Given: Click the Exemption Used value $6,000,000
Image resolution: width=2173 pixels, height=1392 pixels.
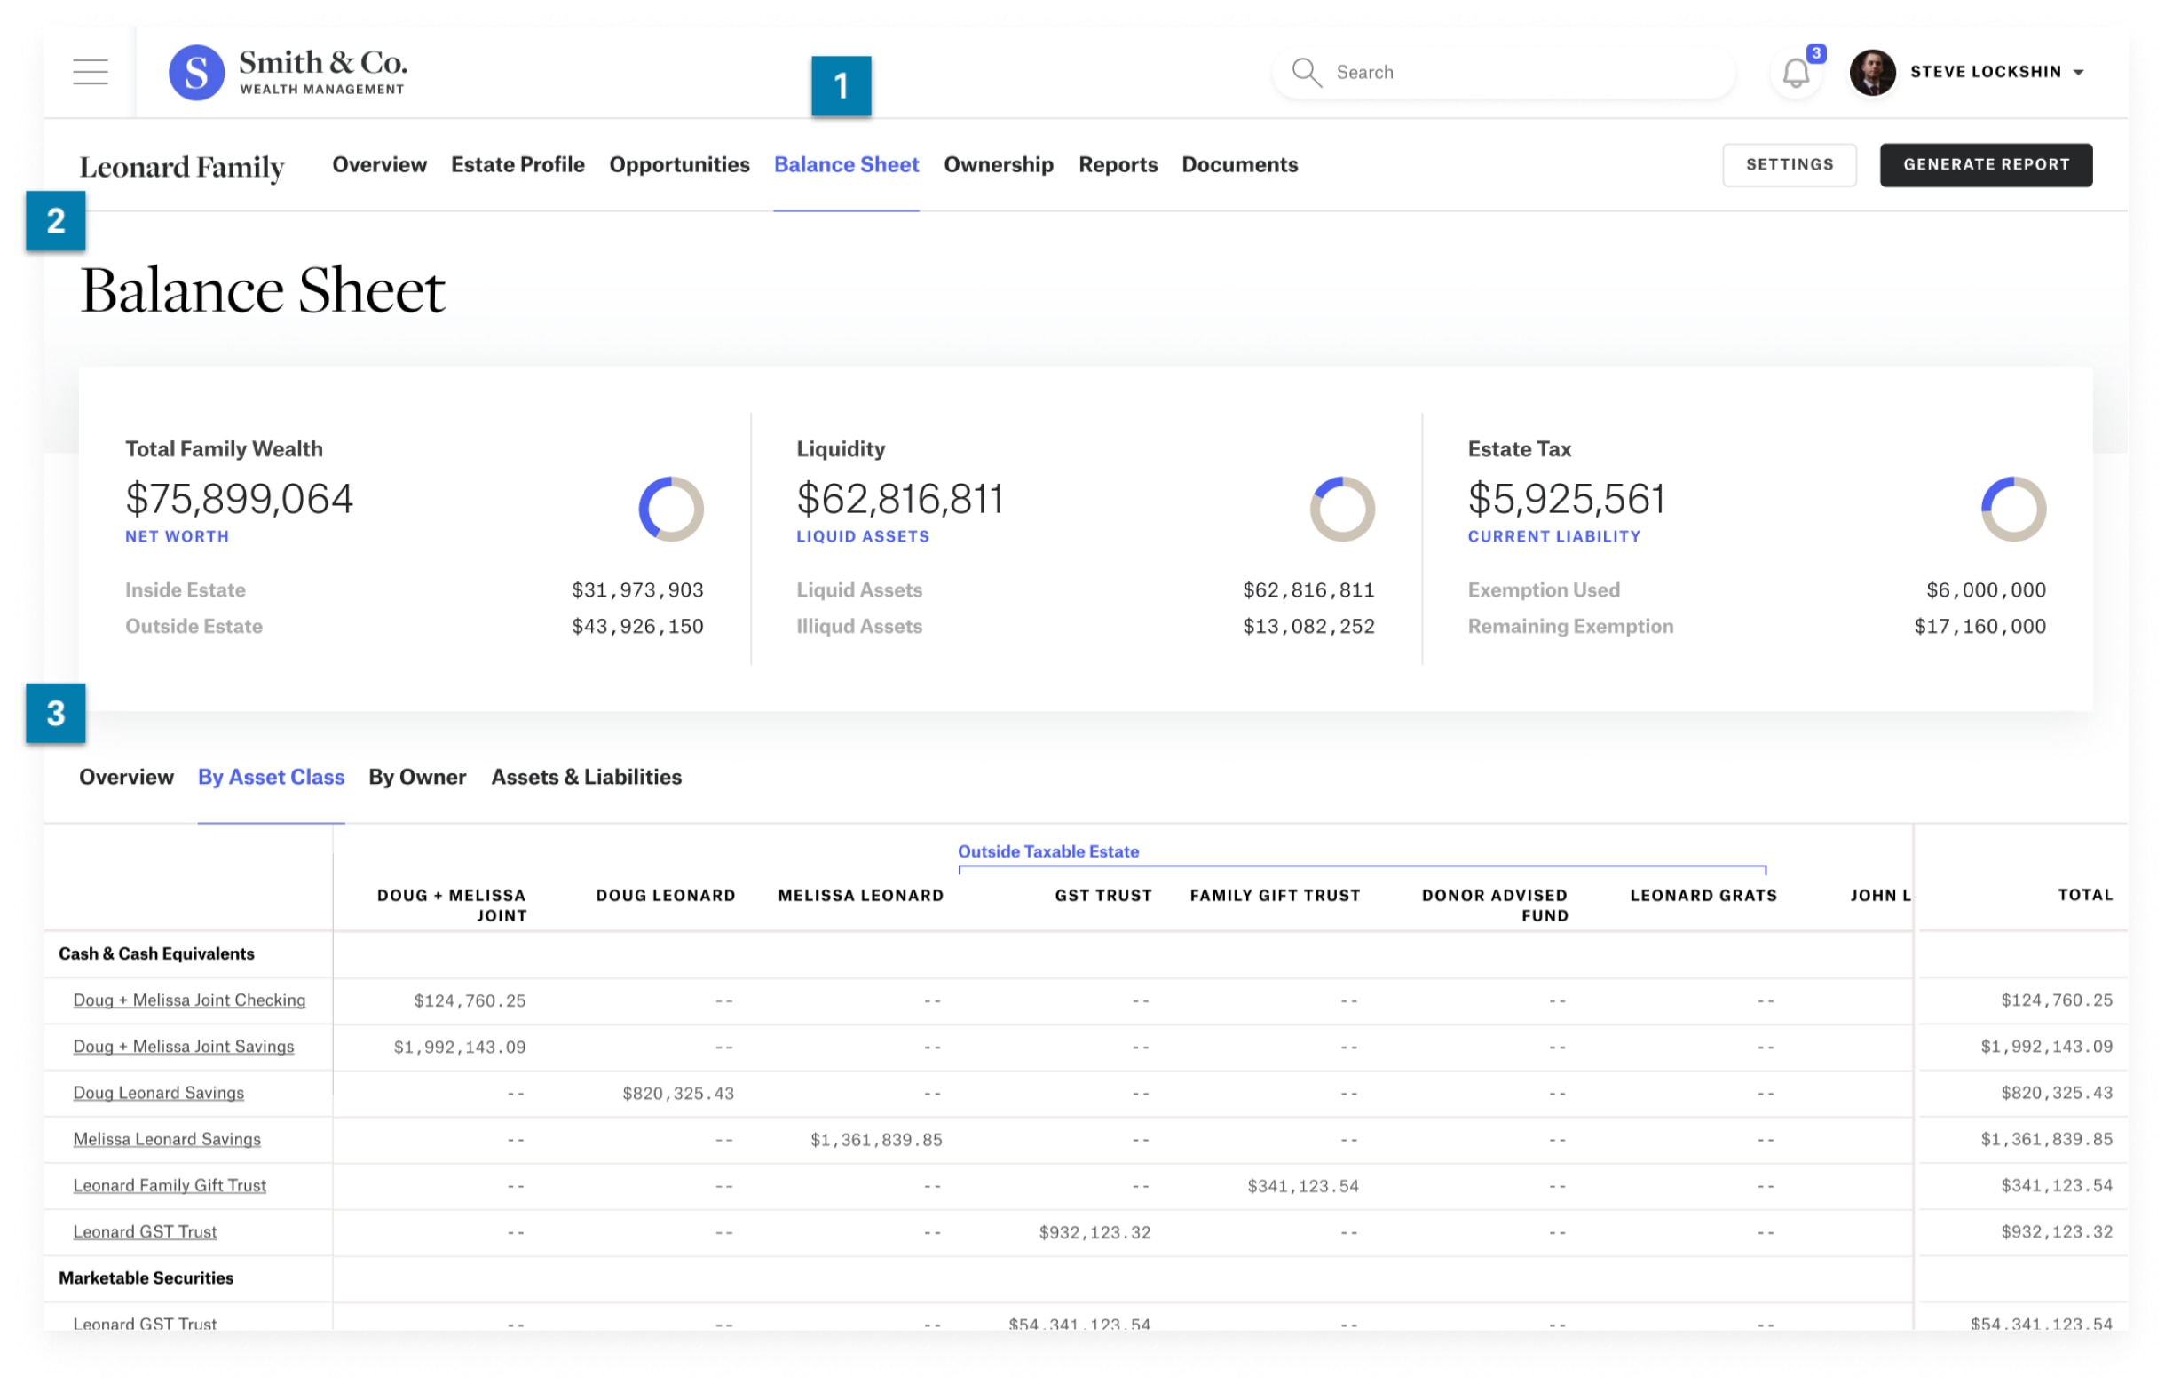Looking at the screenshot, I should (1985, 590).
